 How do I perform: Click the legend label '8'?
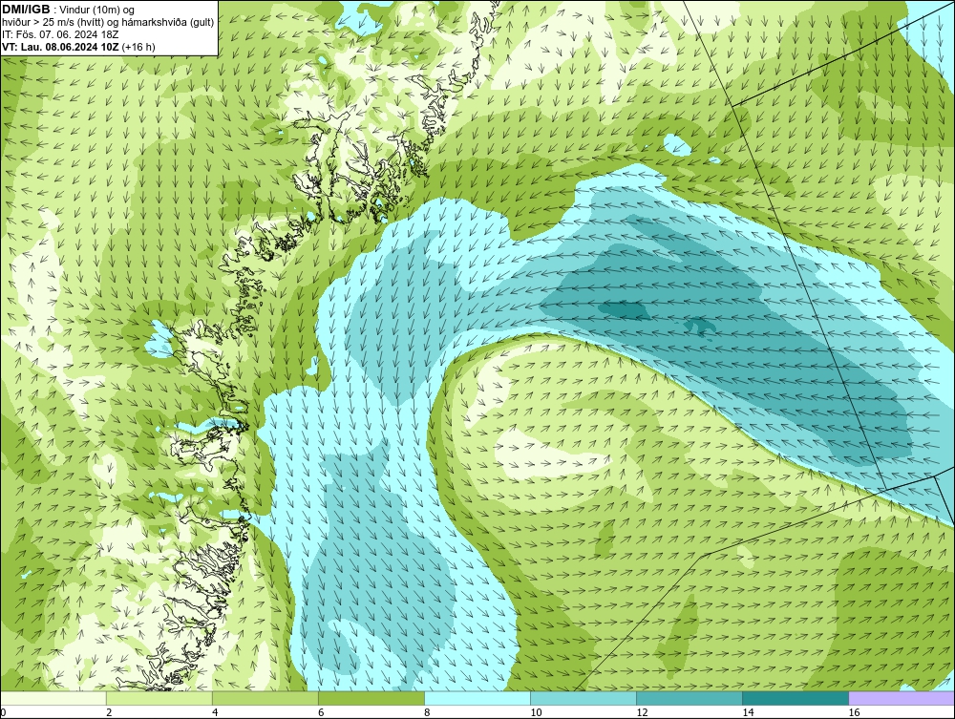427,713
